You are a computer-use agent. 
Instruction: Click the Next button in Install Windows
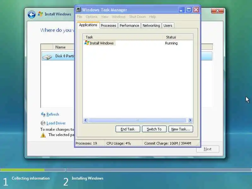(208, 149)
